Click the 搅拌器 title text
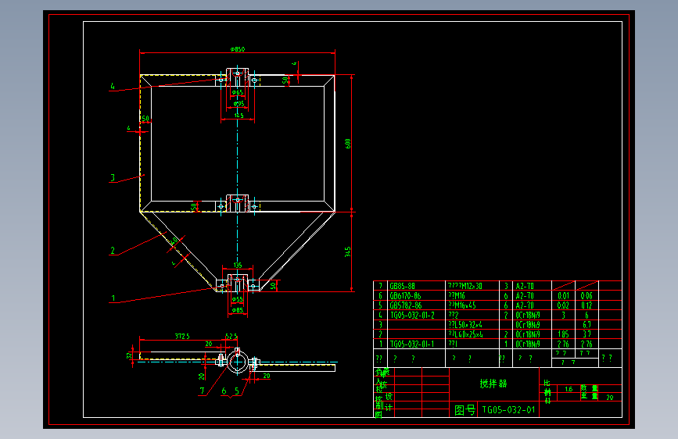The width and height of the screenshot is (678, 439). pyautogui.click(x=493, y=384)
